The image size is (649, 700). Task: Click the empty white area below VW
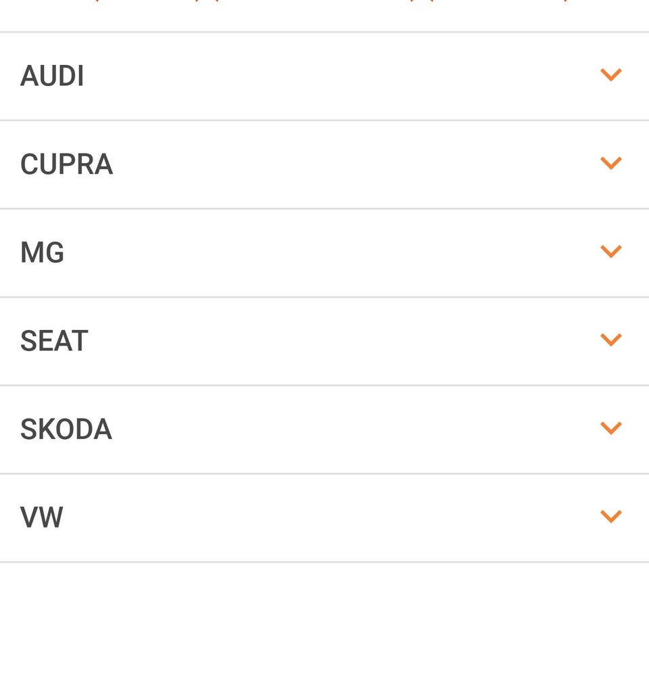coord(324,629)
